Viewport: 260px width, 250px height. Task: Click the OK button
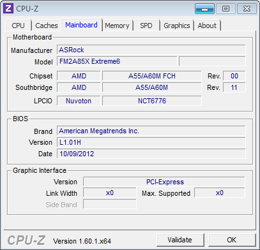[231, 240]
